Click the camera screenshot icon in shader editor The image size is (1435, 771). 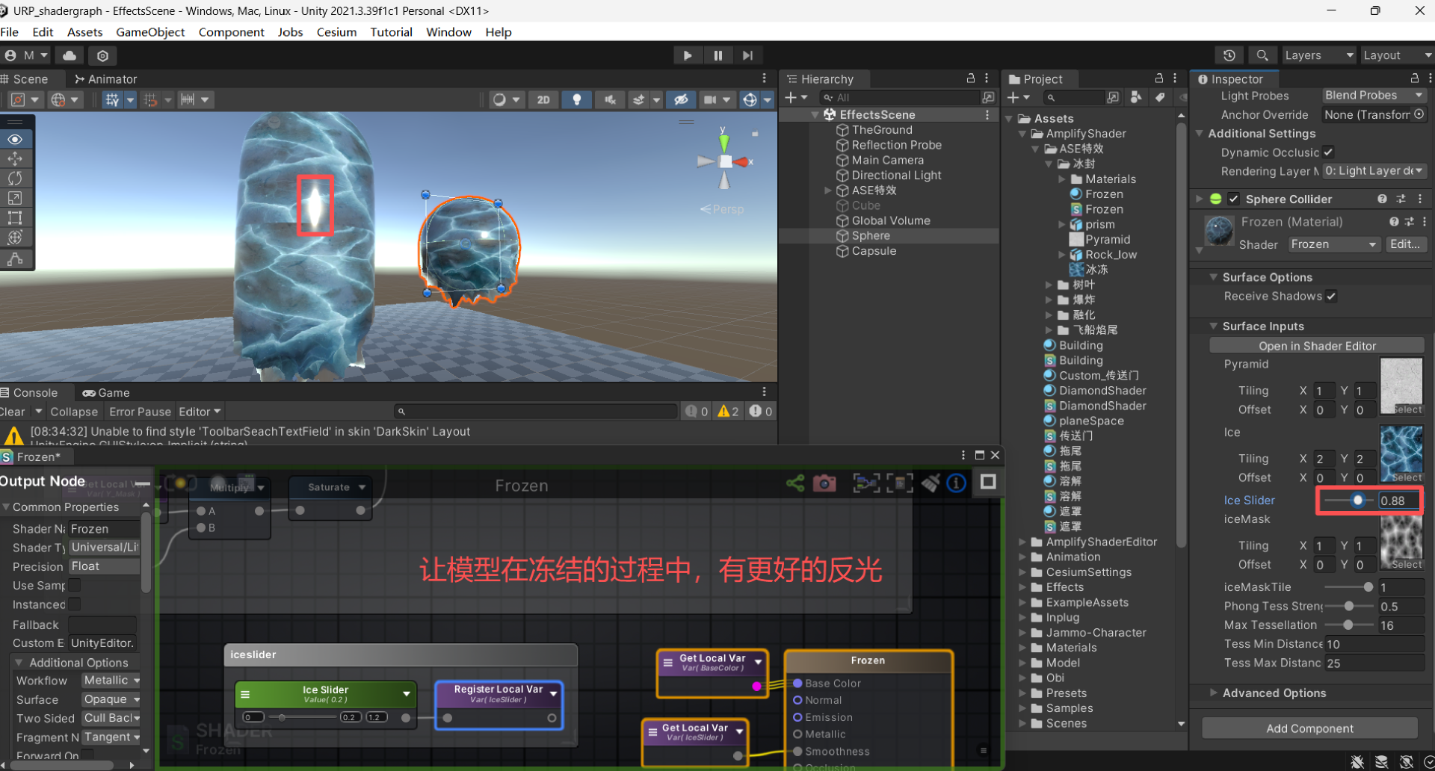tap(824, 483)
